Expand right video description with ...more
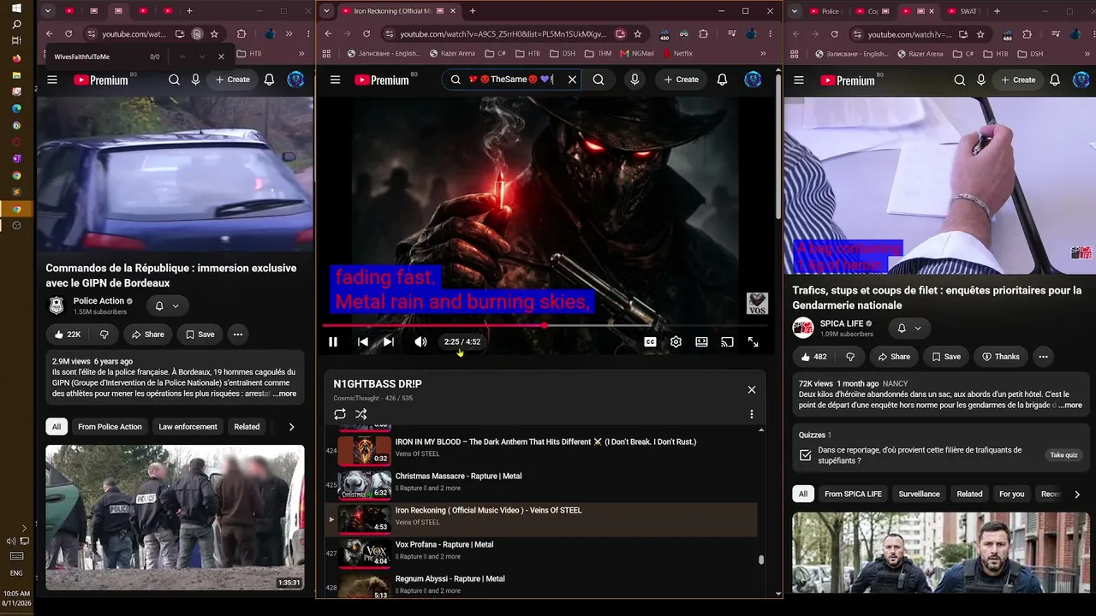This screenshot has width=1096, height=616. click(1069, 406)
